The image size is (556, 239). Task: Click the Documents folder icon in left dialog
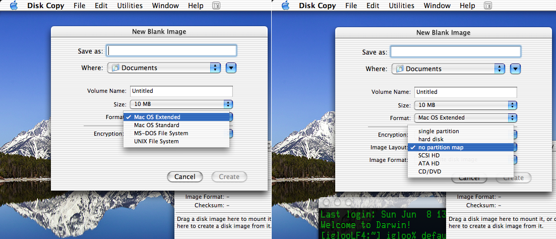tap(115, 68)
